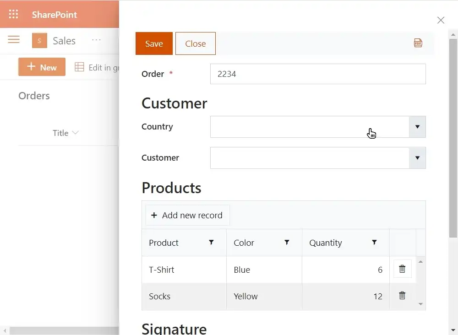
Task: Open the site ellipsis more options
Action: coord(96,40)
